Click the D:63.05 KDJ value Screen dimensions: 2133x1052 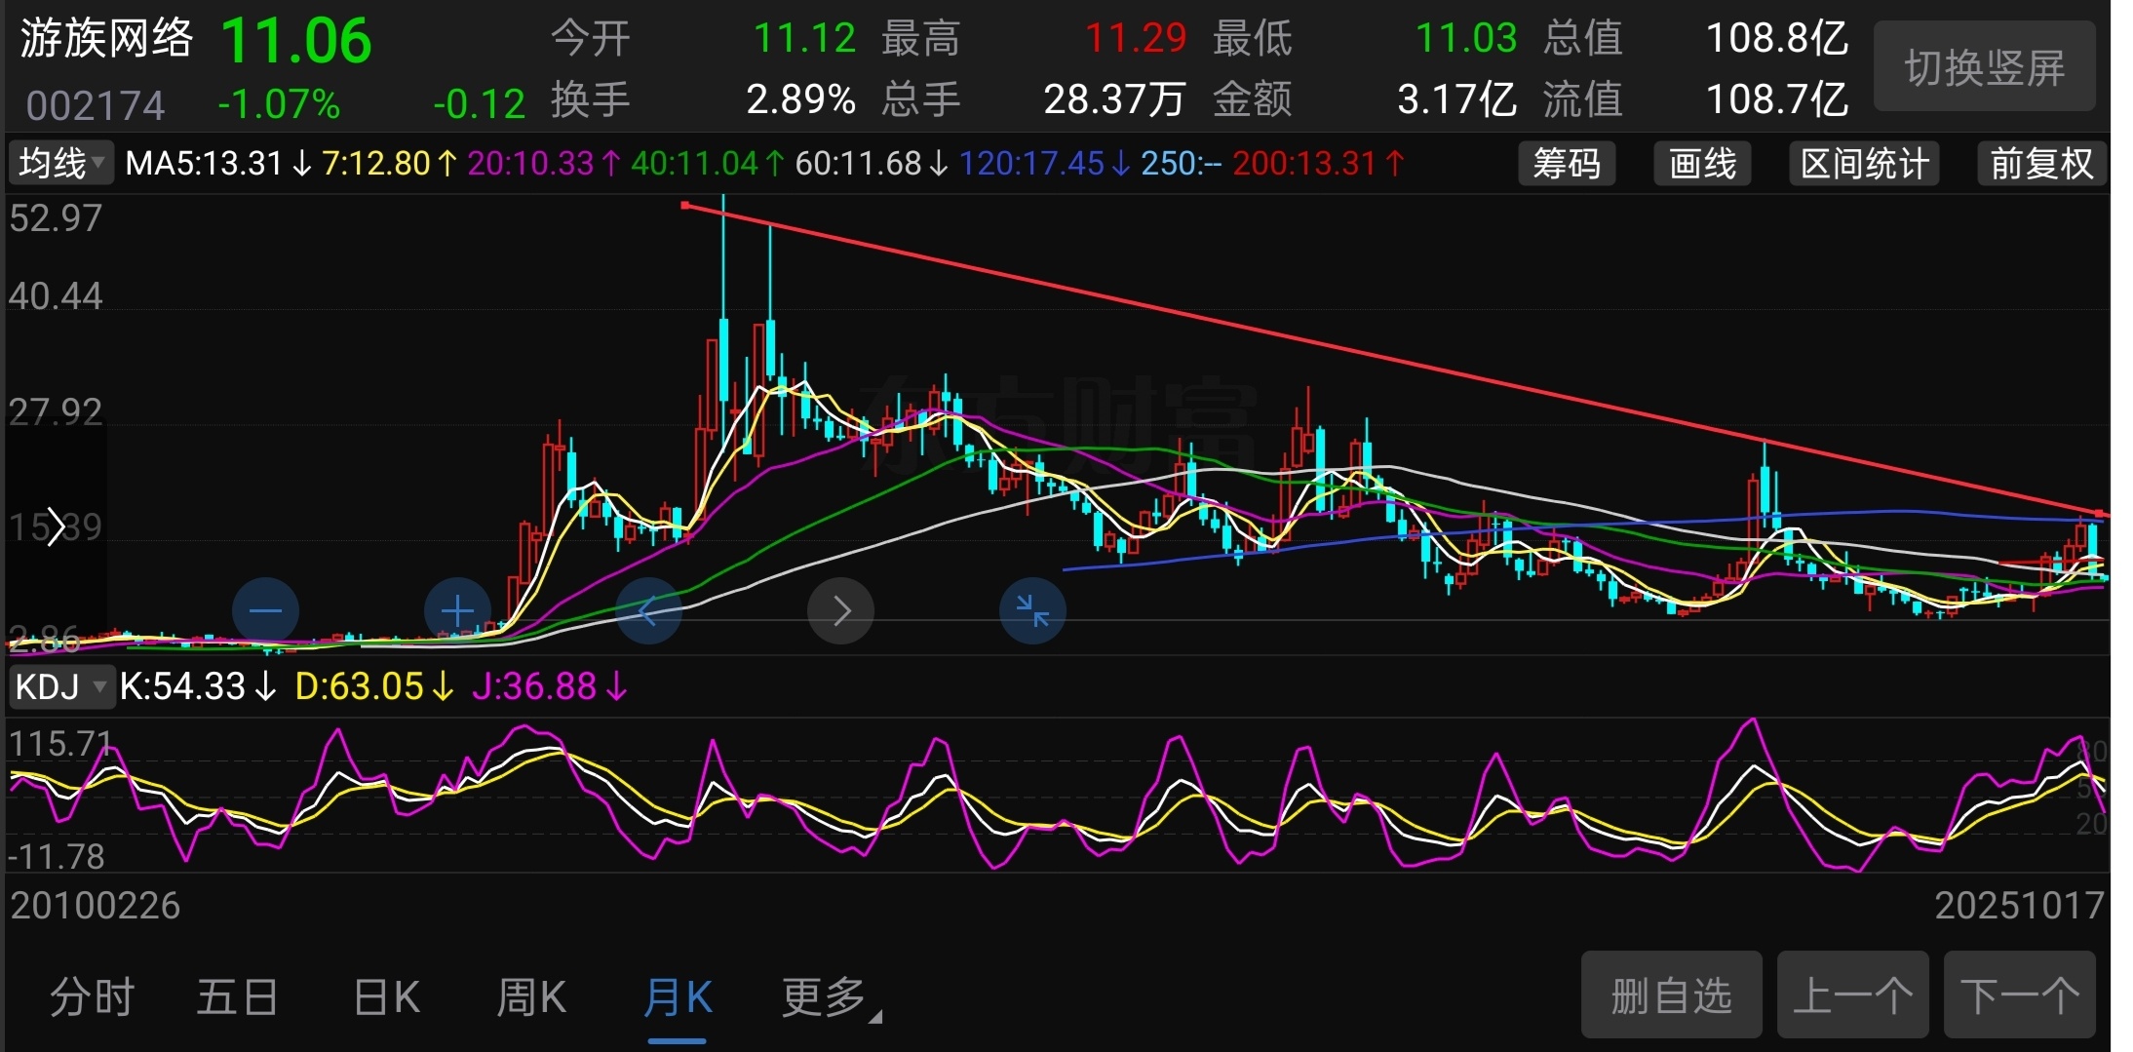click(x=374, y=687)
